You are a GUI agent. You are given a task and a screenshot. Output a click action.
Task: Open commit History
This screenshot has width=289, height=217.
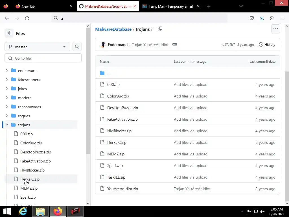click(267, 44)
